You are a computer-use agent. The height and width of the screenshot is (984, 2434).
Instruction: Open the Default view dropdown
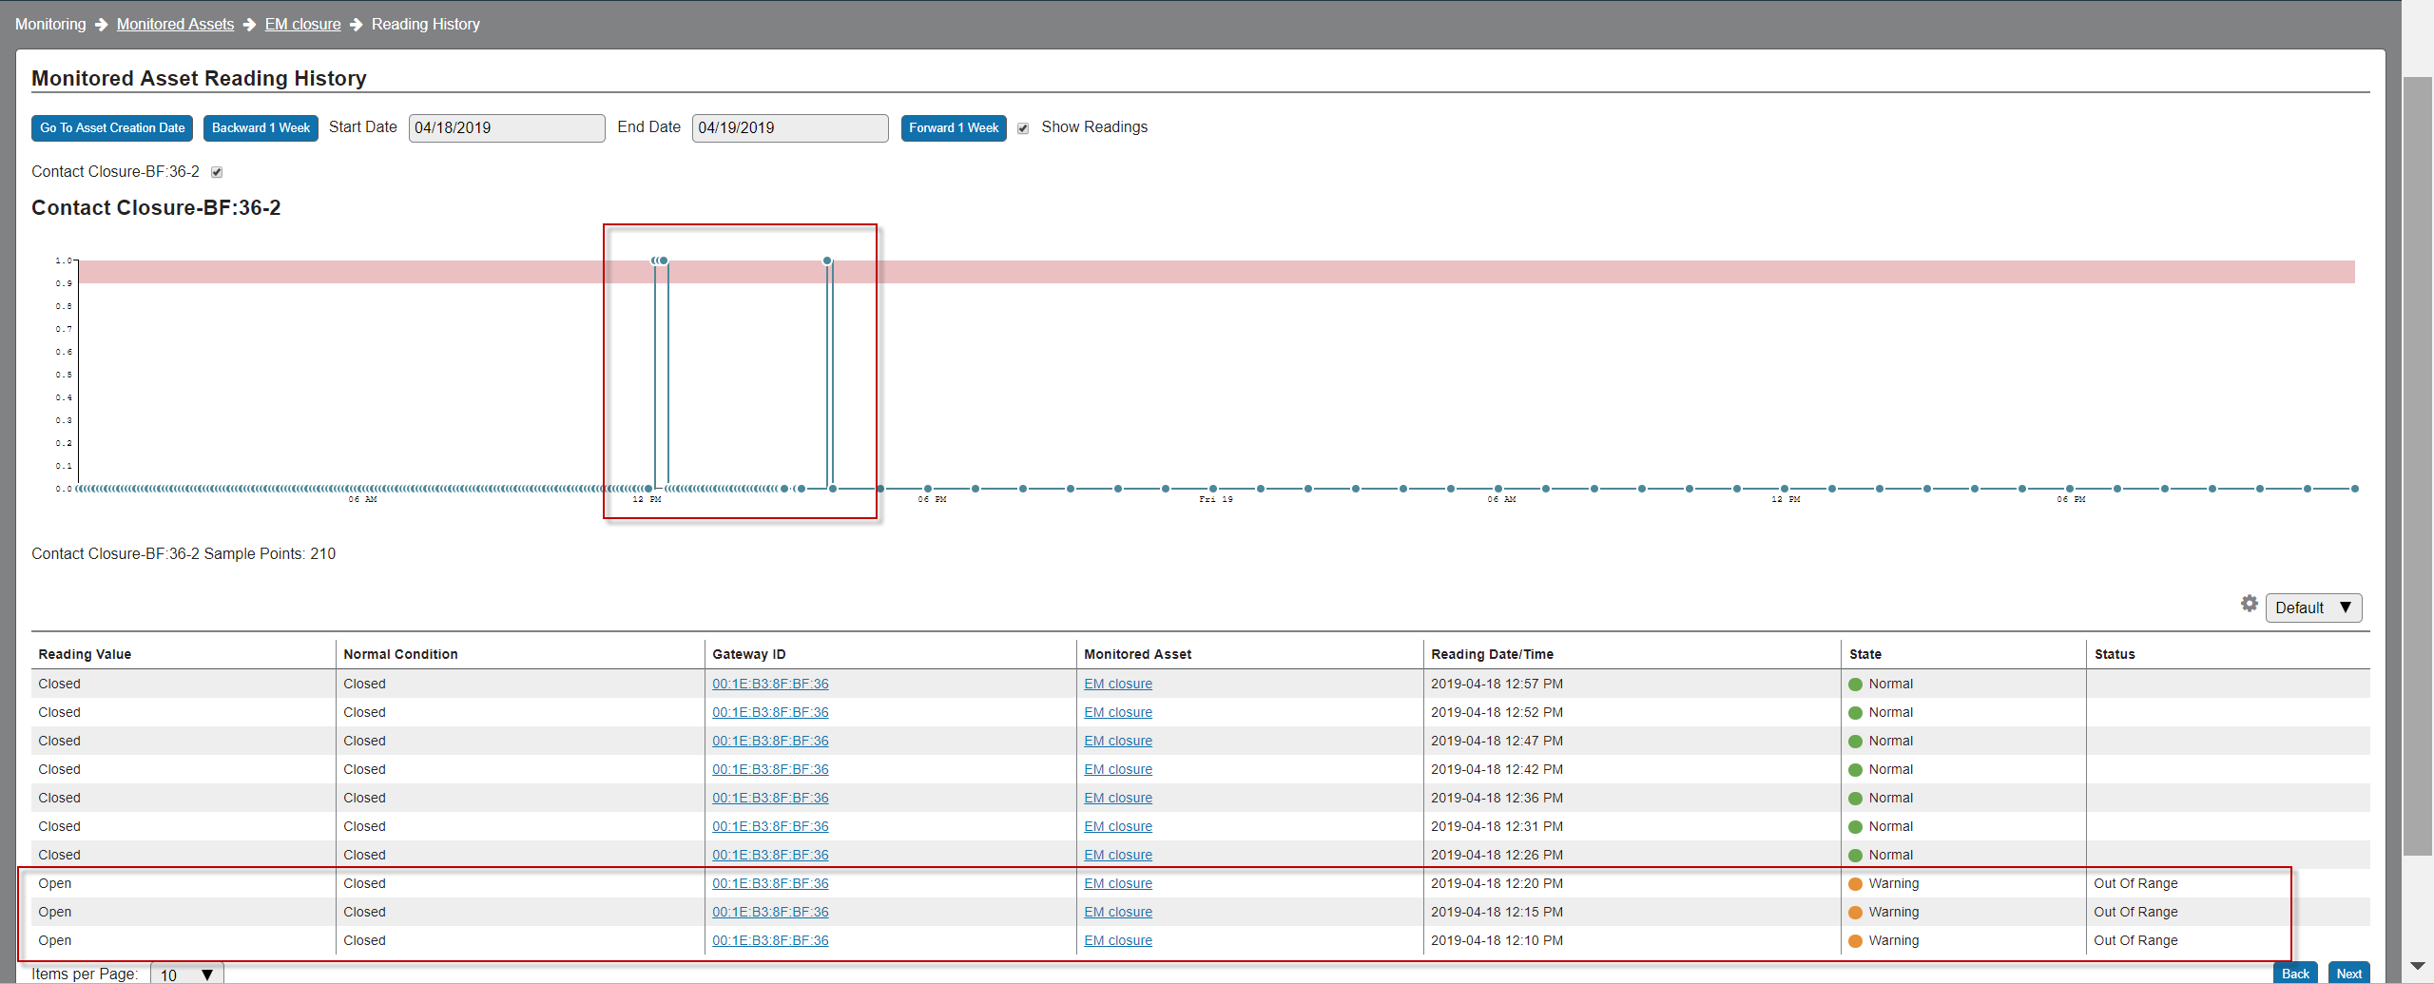(2313, 608)
